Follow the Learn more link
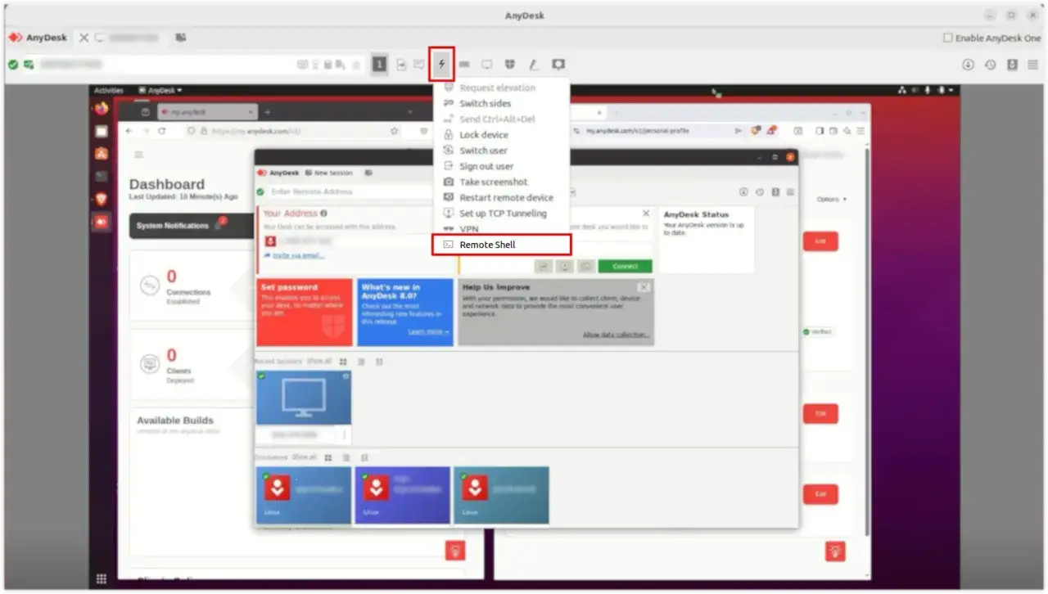 pos(428,332)
